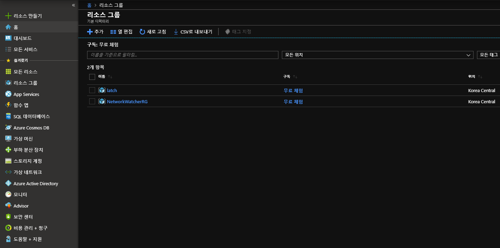
Task: Open the Azure Active Directory icon
Action: (x=8, y=183)
